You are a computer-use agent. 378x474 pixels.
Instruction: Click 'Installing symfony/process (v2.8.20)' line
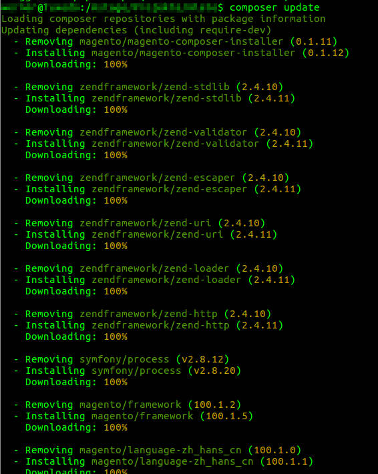pos(128,371)
